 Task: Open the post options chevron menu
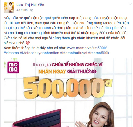[130, 4]
